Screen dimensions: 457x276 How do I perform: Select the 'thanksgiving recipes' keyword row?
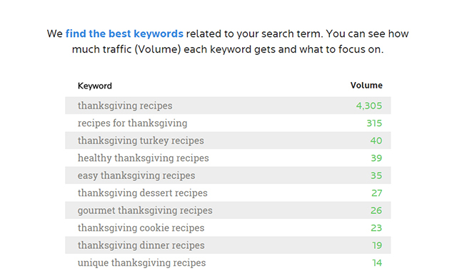(x=228, y=106)
